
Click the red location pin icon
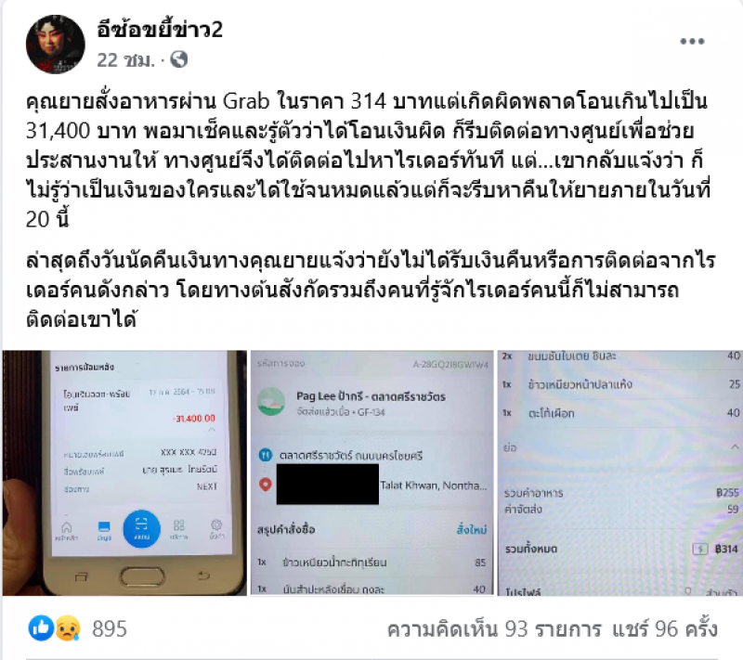pos(266,485)
